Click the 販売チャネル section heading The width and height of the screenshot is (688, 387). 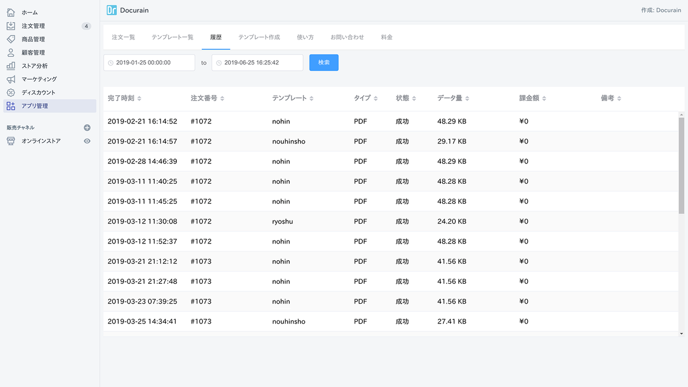click(20, 128)
